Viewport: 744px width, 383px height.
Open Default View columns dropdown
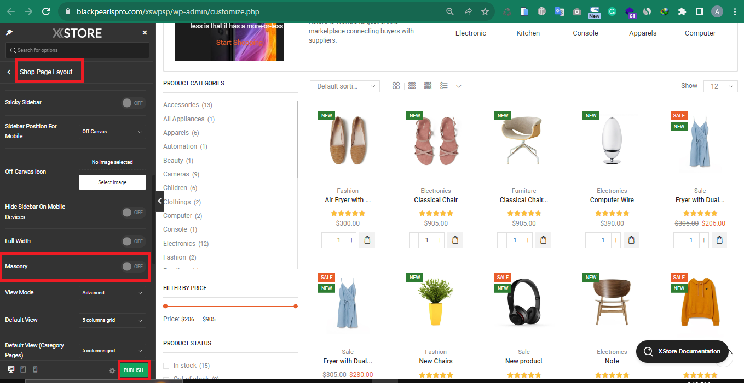(x=112, y=320)
